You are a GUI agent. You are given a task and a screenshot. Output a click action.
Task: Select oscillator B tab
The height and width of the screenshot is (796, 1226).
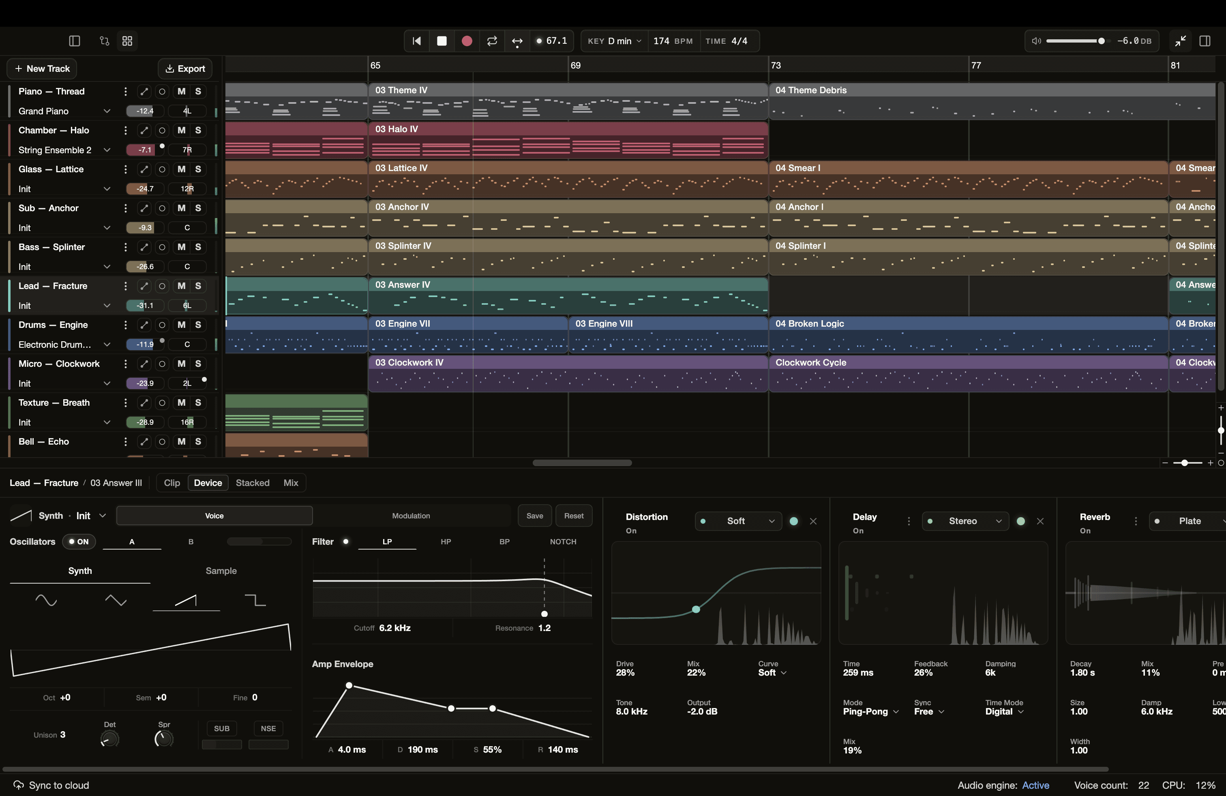(x=191, y=541)
